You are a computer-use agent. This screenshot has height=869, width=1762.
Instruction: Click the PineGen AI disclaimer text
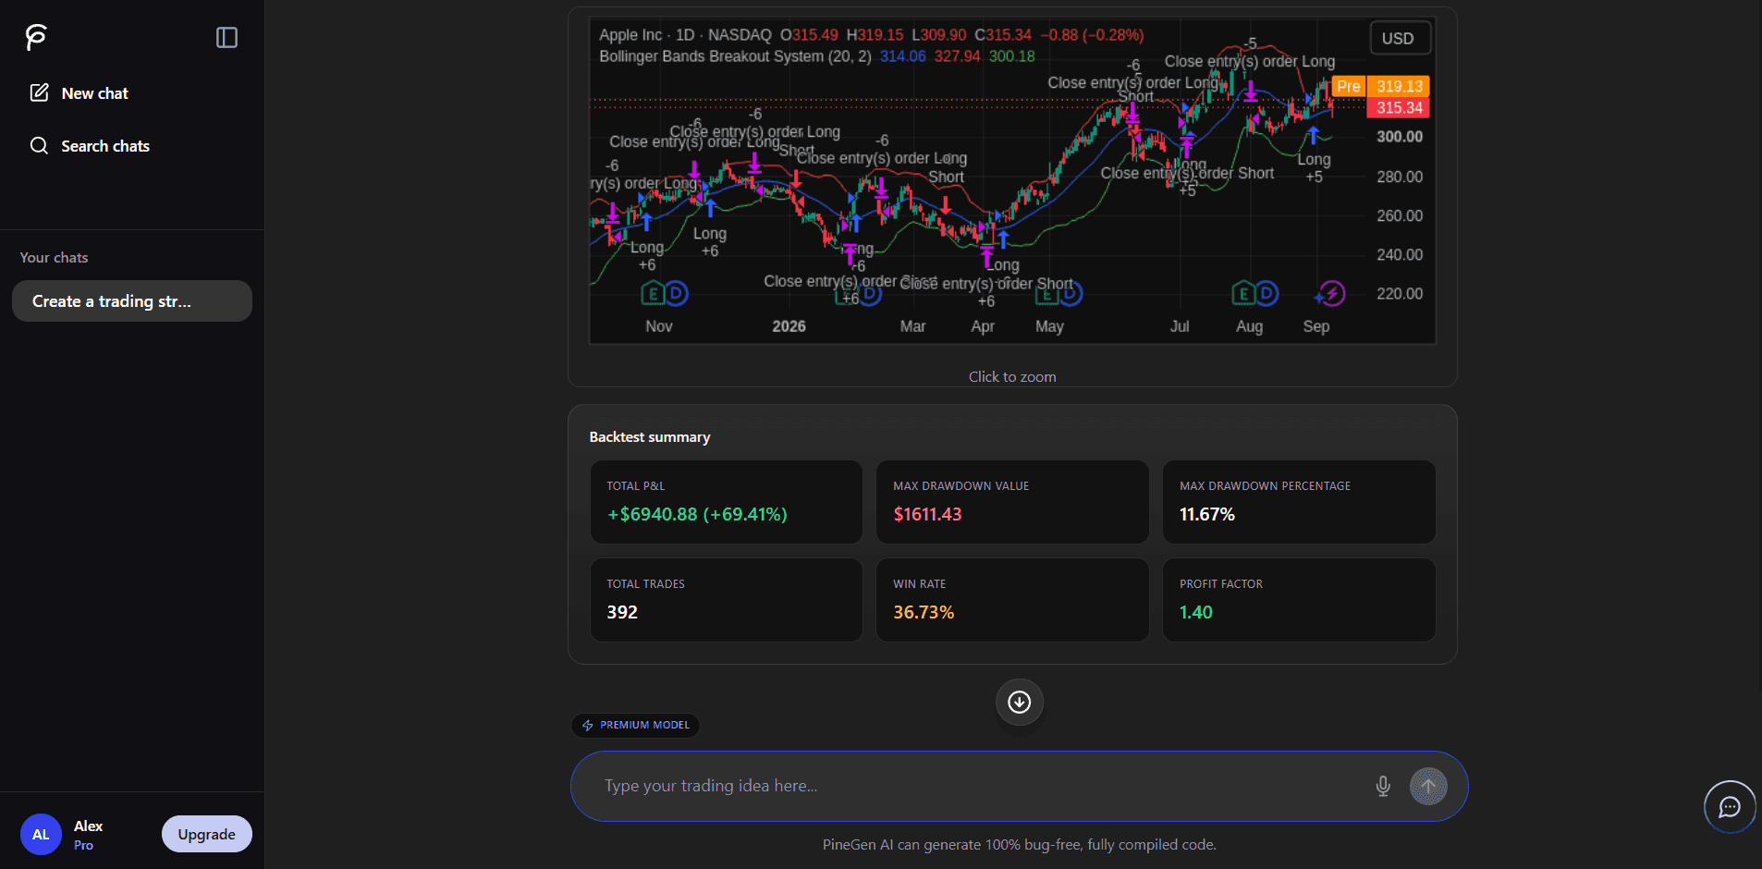[x=1020, y=845]
